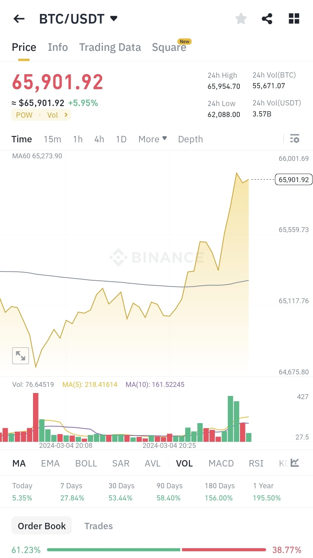This screenshot has height=558, width=313.
Task: Open the markets grid icon top right
Action: tap(294, 18)
